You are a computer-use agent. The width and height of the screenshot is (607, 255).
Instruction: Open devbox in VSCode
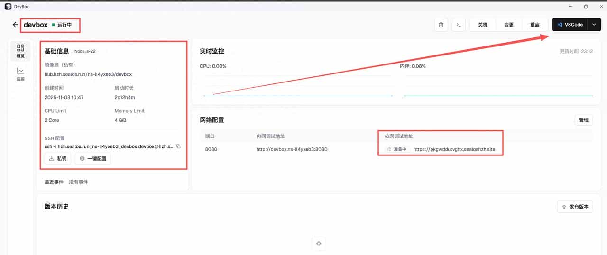coord(570,25)
